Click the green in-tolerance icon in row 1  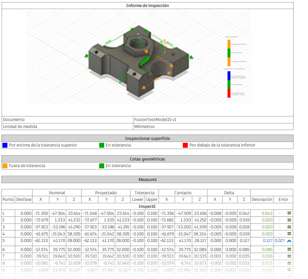[289, 213]
